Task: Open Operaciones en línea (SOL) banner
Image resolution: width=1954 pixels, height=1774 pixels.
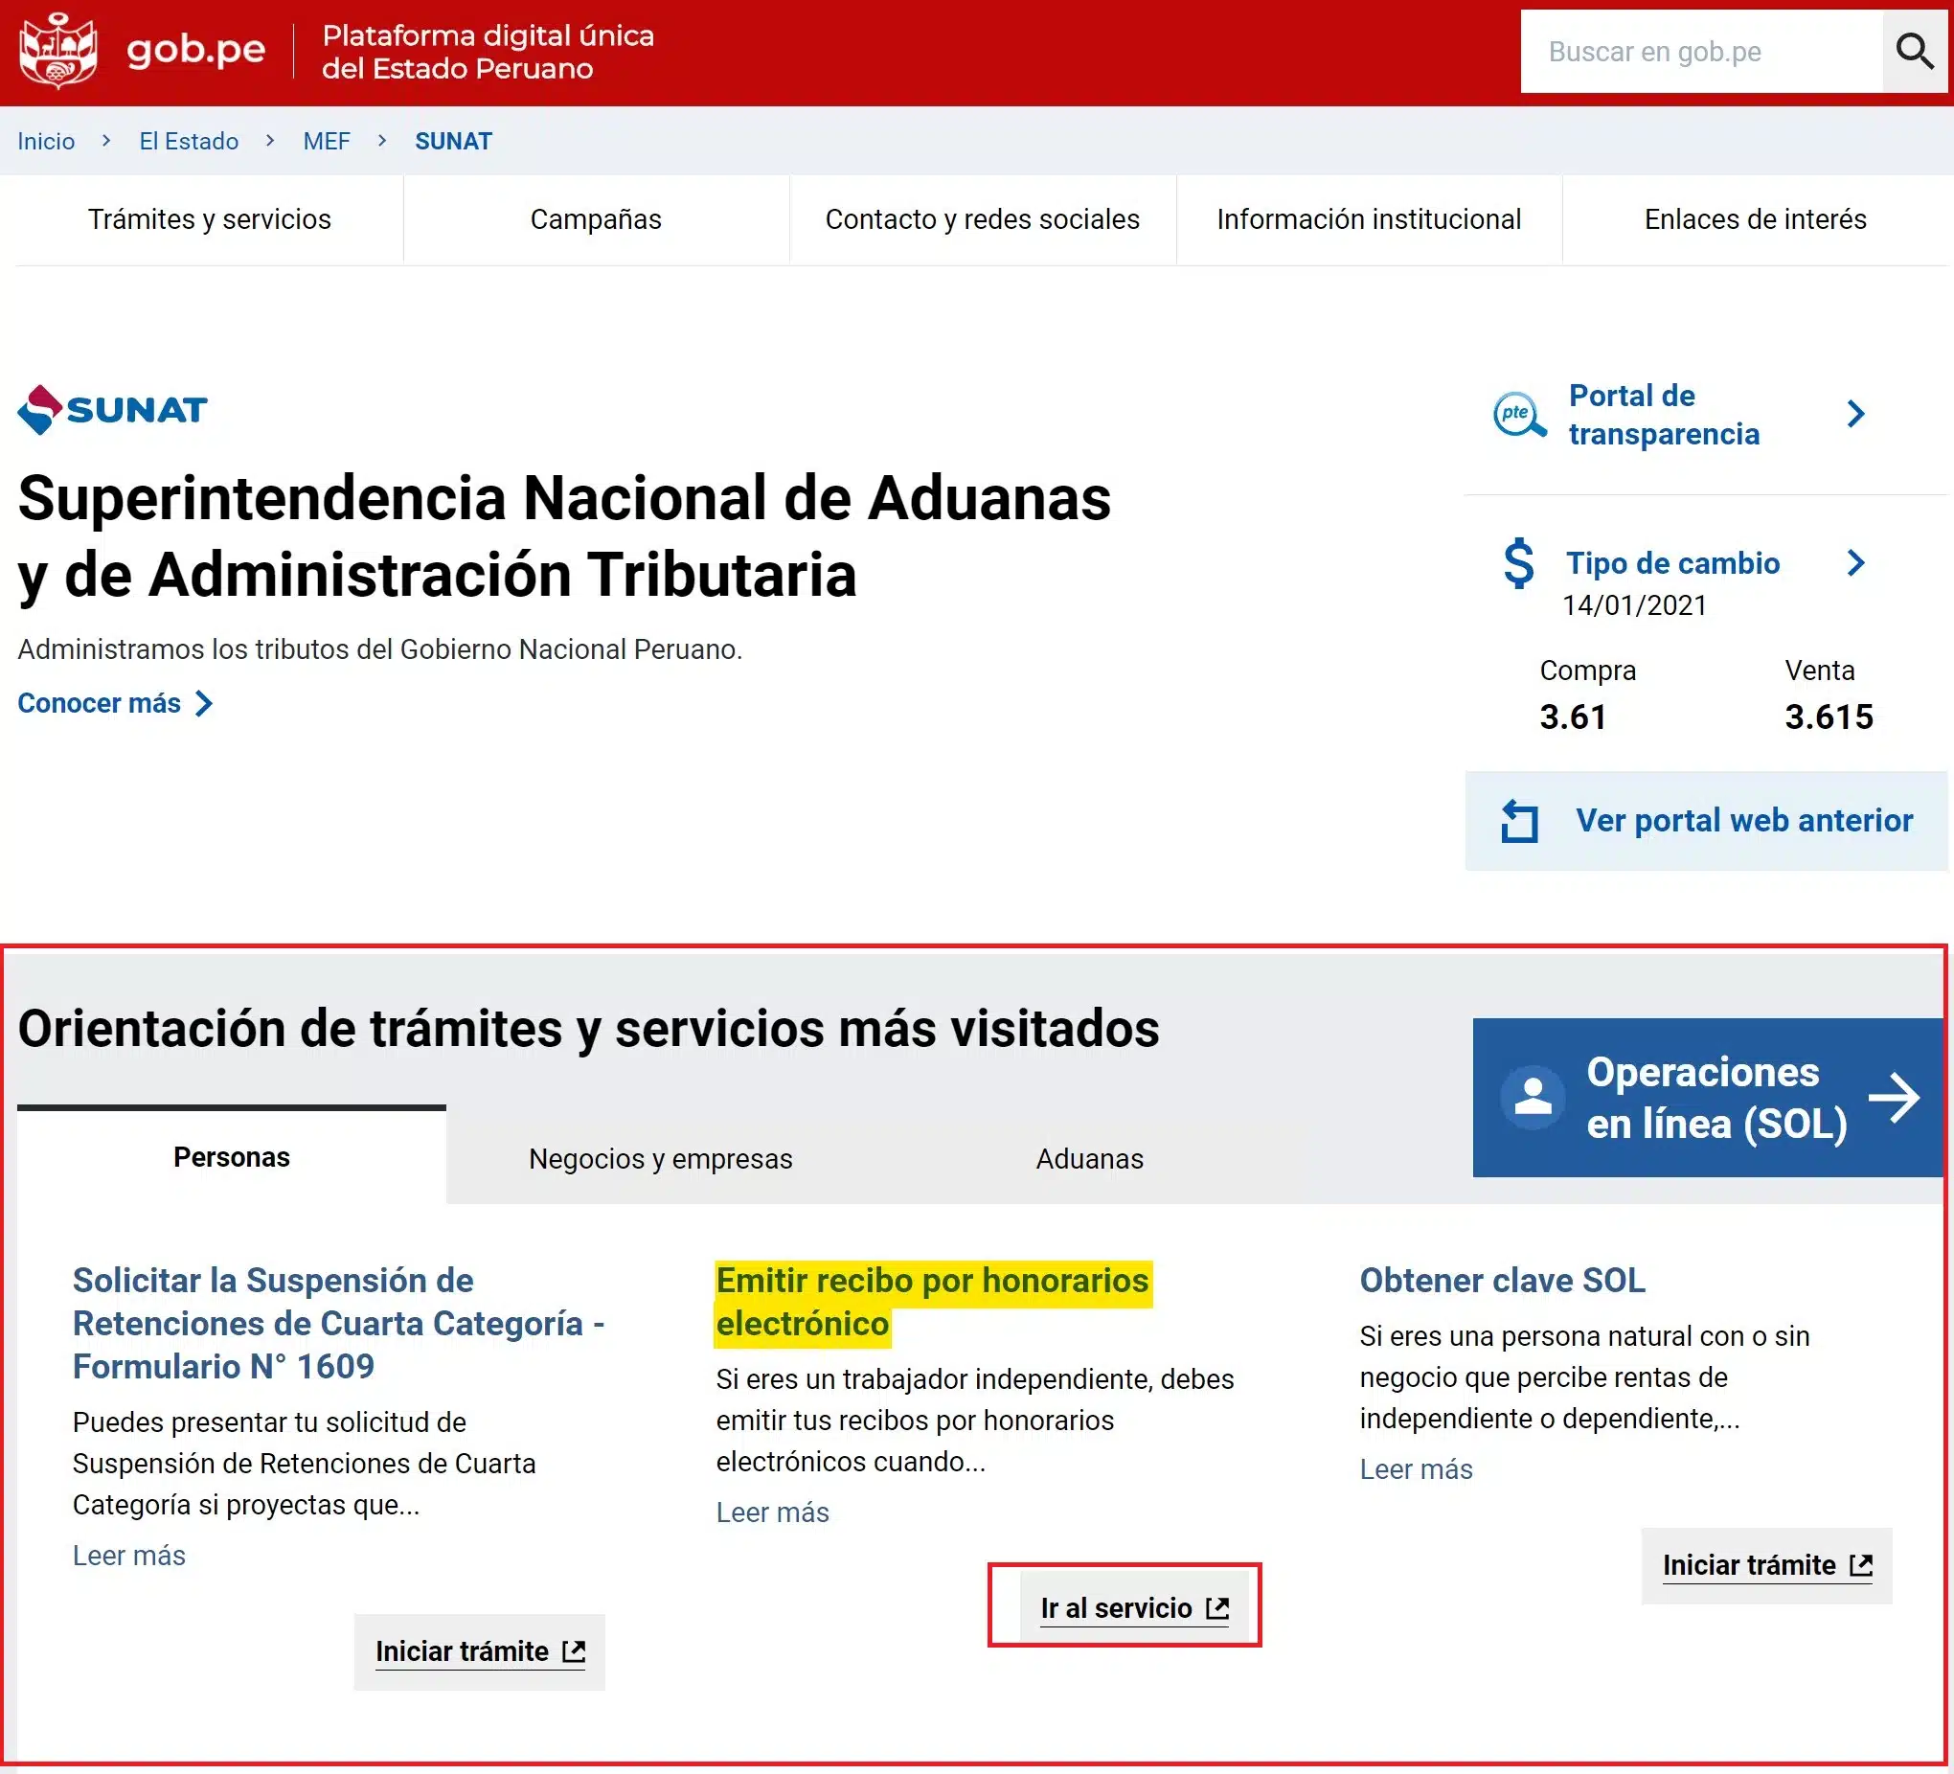Action: [1708, 1098]
